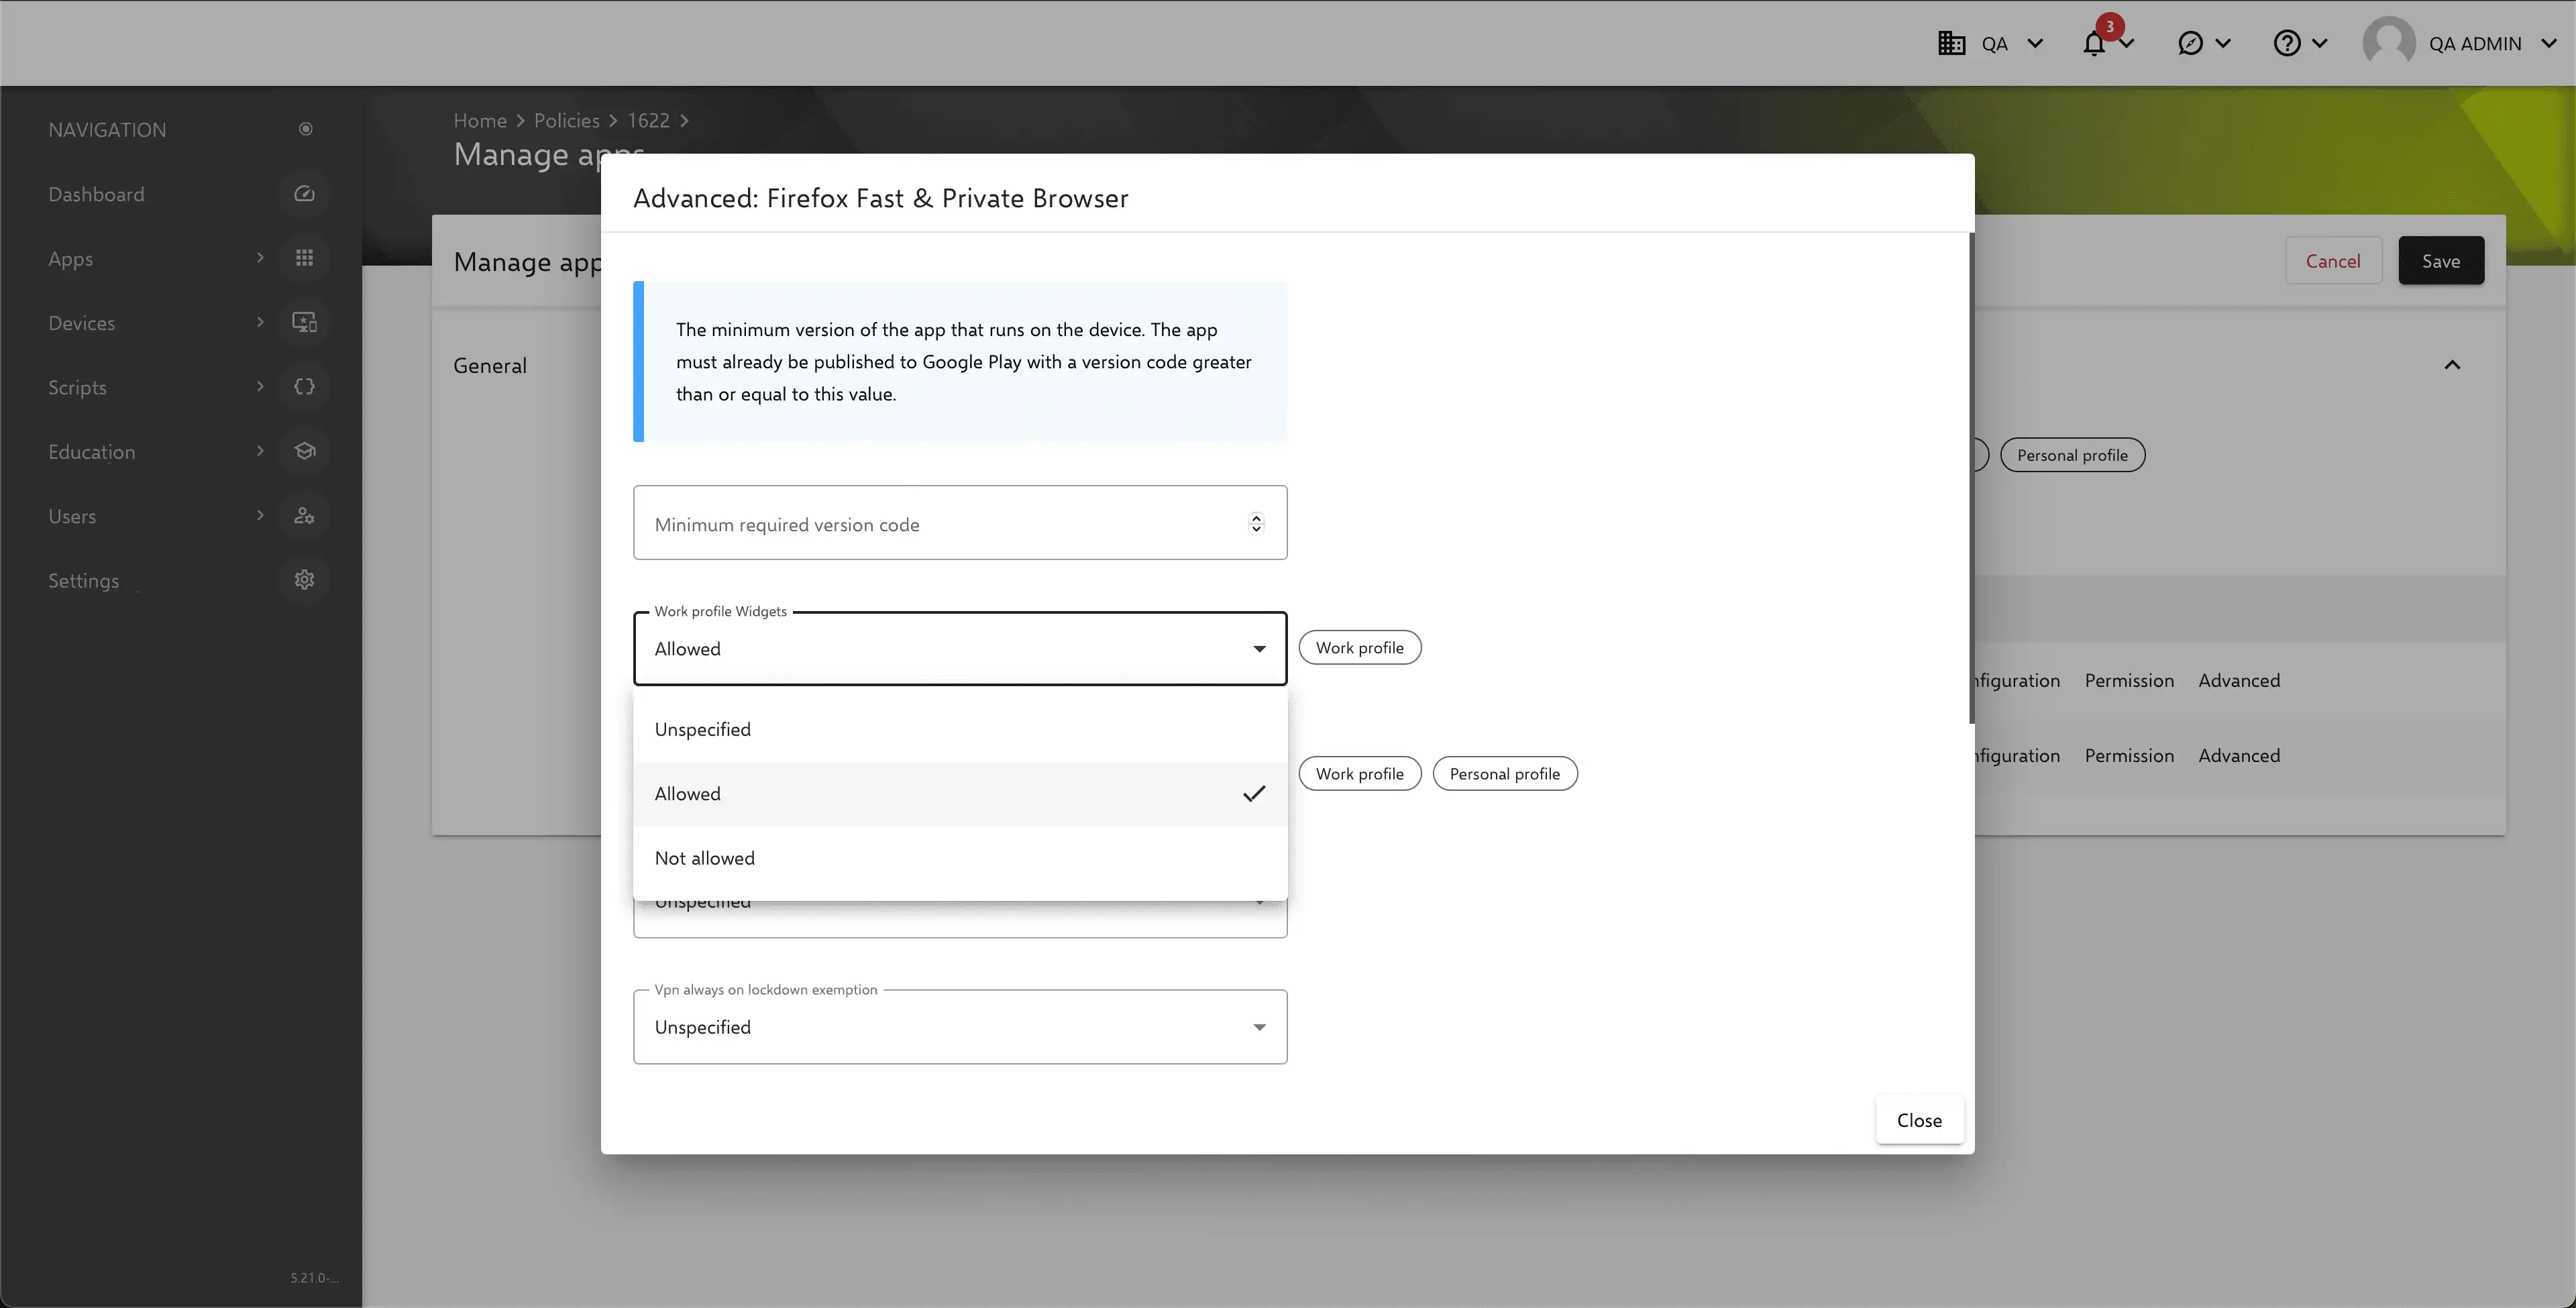Image resolution: width=2576 pixels, height=1308 pixels.
Task: Click the Education graduation cap icon
Action: pyautogui.click(x=305, y=451)
